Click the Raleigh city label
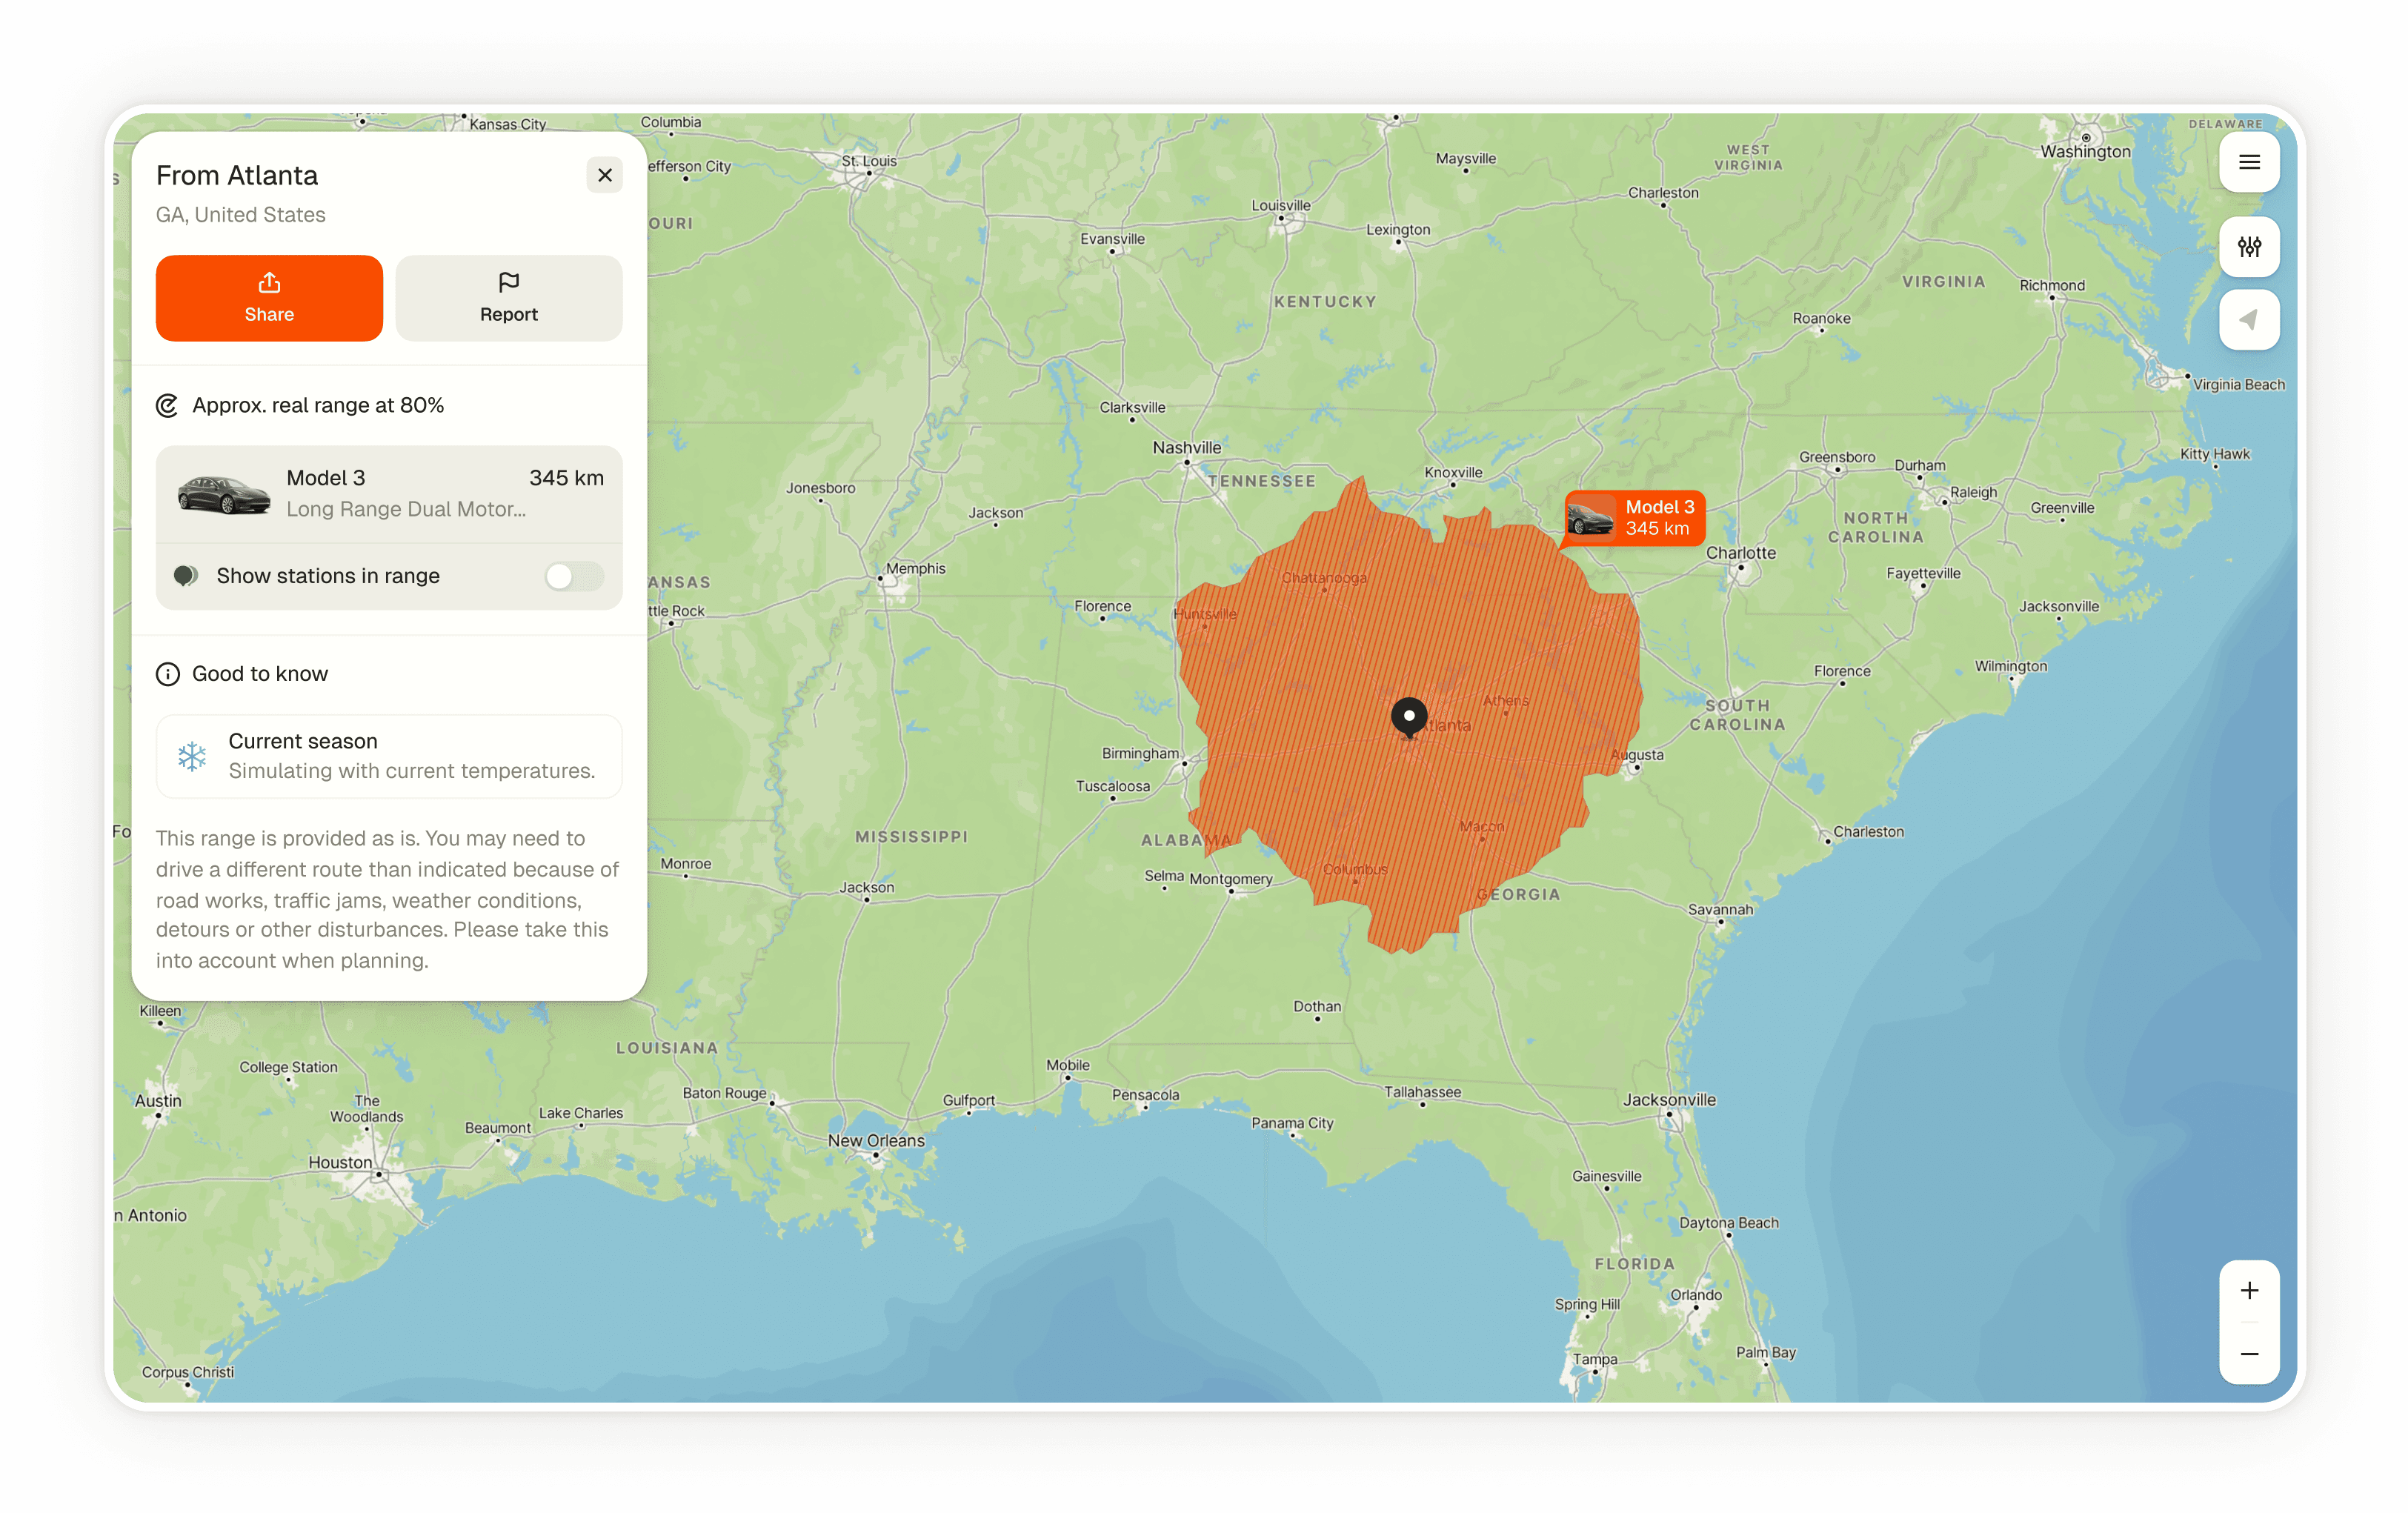Viewport: 2408px width, 1513px height. (1973, 493)
